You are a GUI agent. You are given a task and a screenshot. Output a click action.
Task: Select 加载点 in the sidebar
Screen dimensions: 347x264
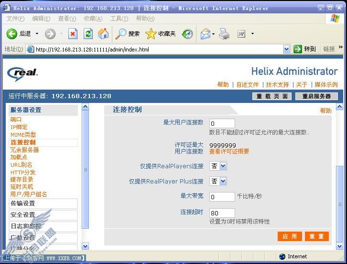tap(19, 157)
